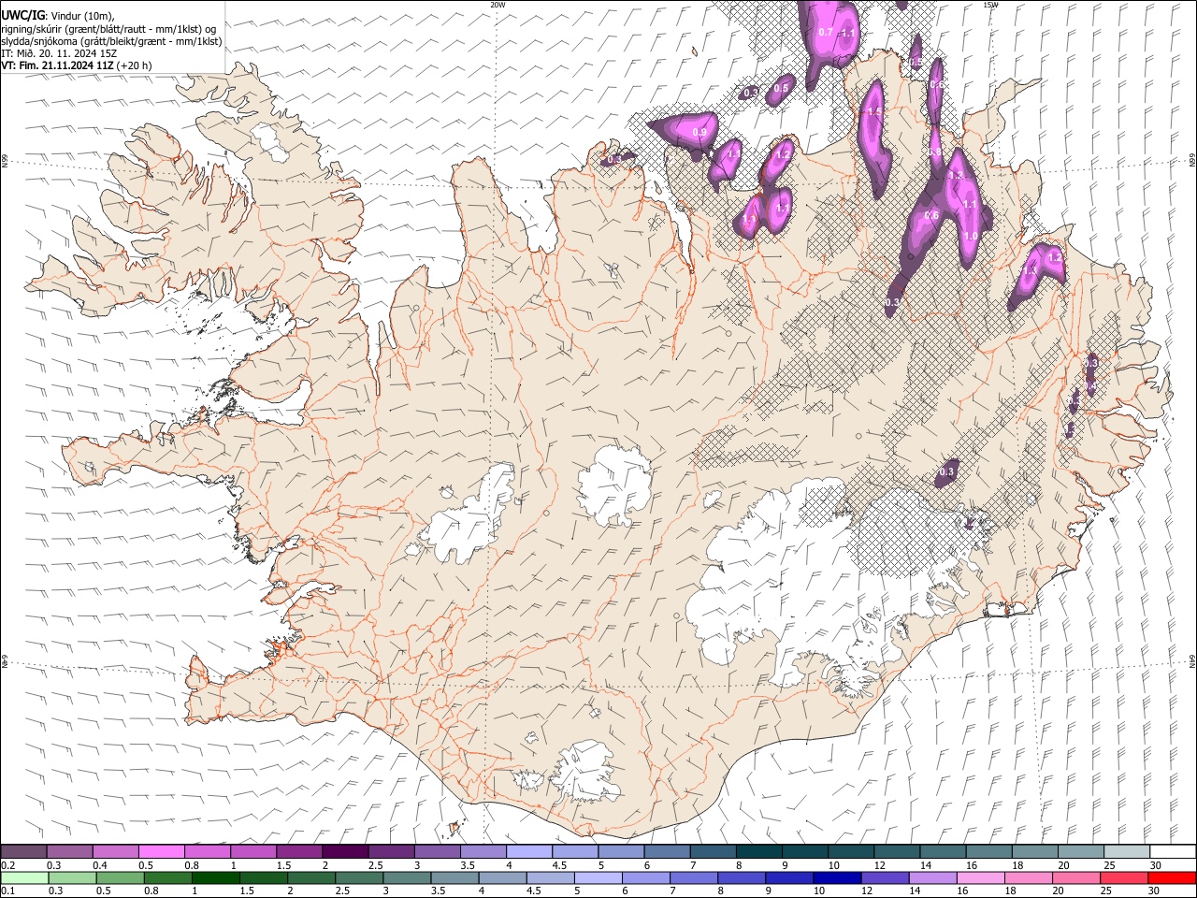Pick the dark mauve 0.2 swatch starting top legend
The image size is (1197, 898).
pyautogui.click(x=23, y=851)
